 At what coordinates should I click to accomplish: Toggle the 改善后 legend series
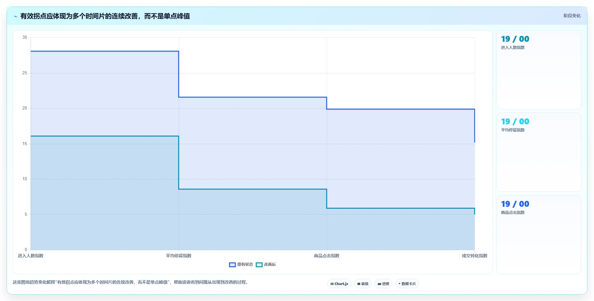pyautogui.click(x=266, y=264)
